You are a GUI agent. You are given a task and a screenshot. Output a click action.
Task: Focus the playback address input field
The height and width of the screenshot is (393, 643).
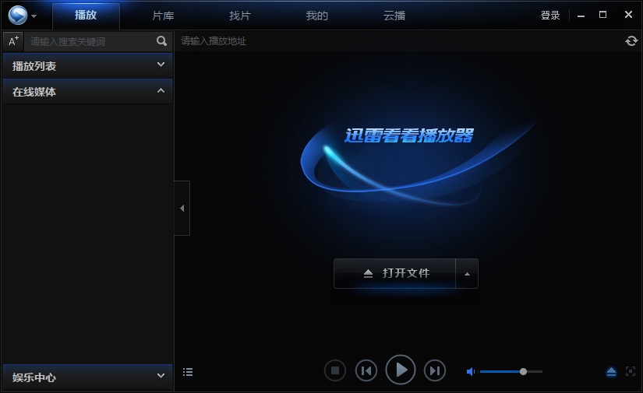(x=400, y=41)
